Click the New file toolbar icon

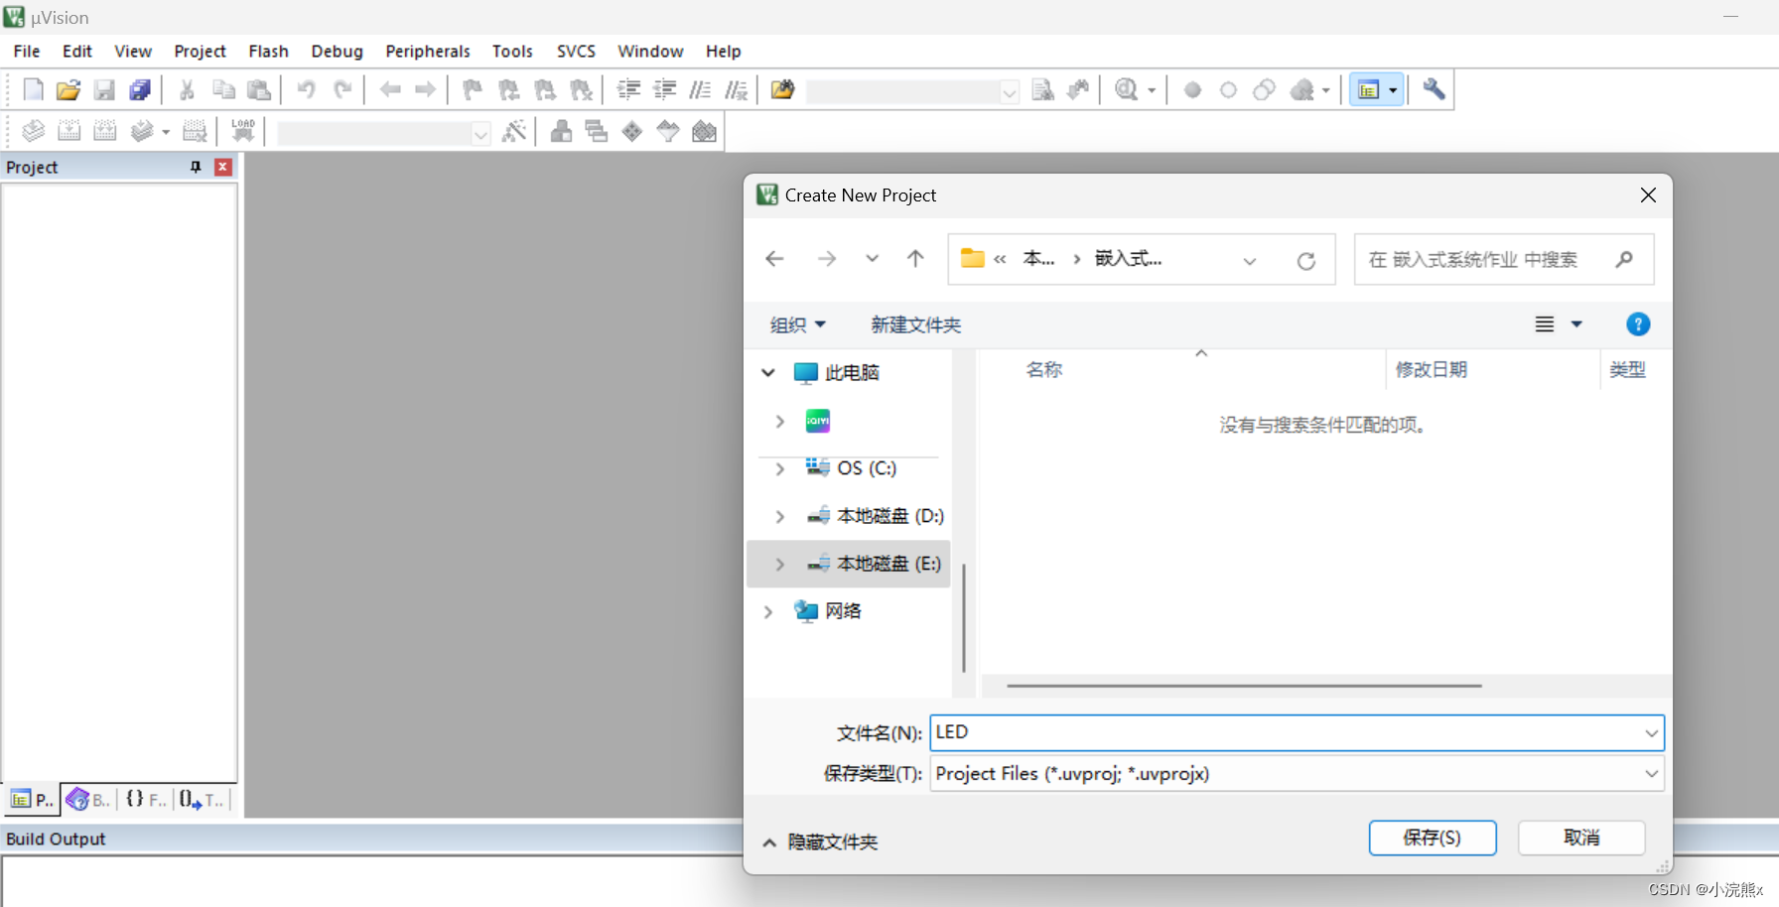tap(33, 90)
